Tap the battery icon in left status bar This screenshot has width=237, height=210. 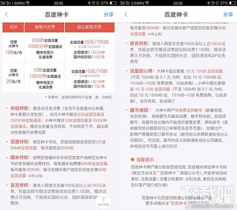[113, 3]
